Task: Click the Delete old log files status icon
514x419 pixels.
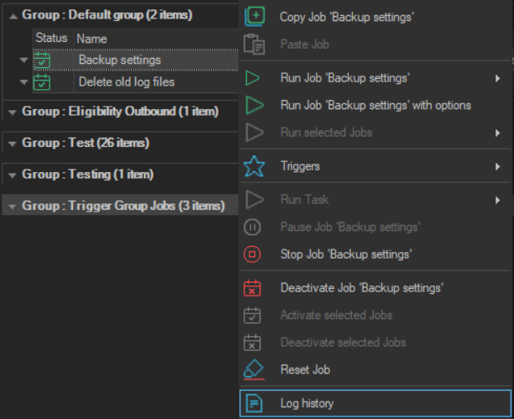Action: point(42,82)
